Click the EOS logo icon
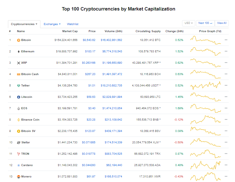235x182 pixels. point(18,108)
